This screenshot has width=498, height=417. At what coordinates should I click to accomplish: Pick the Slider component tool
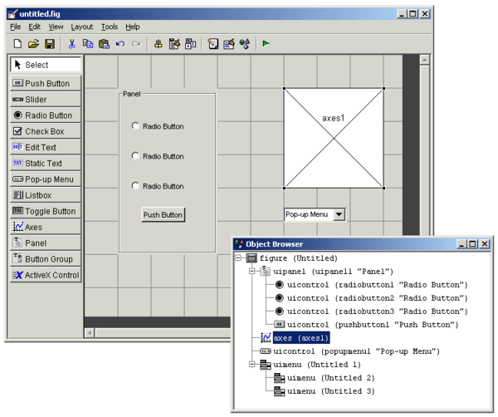pos(46,100)
